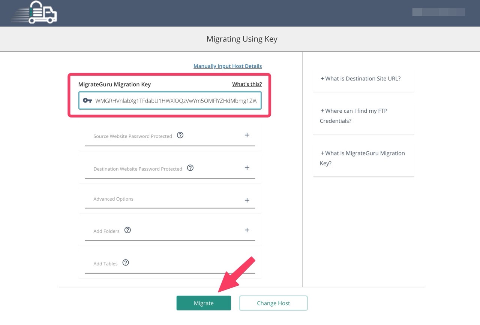Expand Source Website Password Protected with plus
Image resolution: width=480 pixels, height=325 pixels.
(247, 135)
